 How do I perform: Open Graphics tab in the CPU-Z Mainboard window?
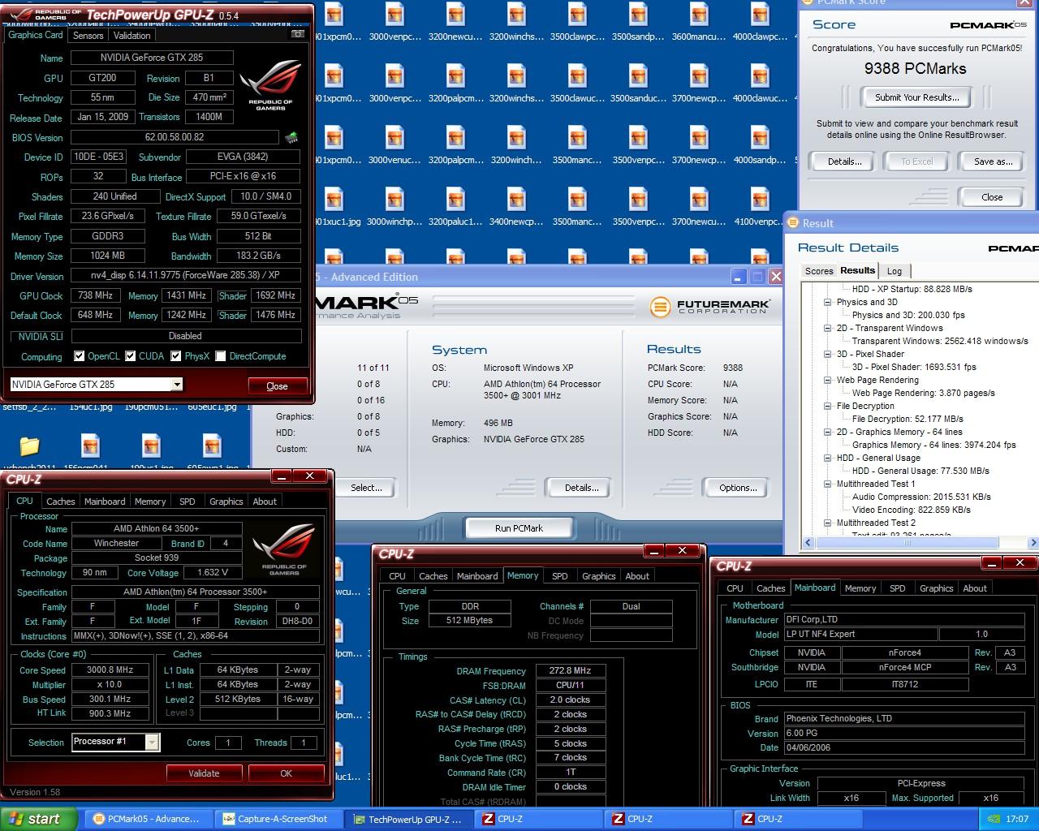936,588
